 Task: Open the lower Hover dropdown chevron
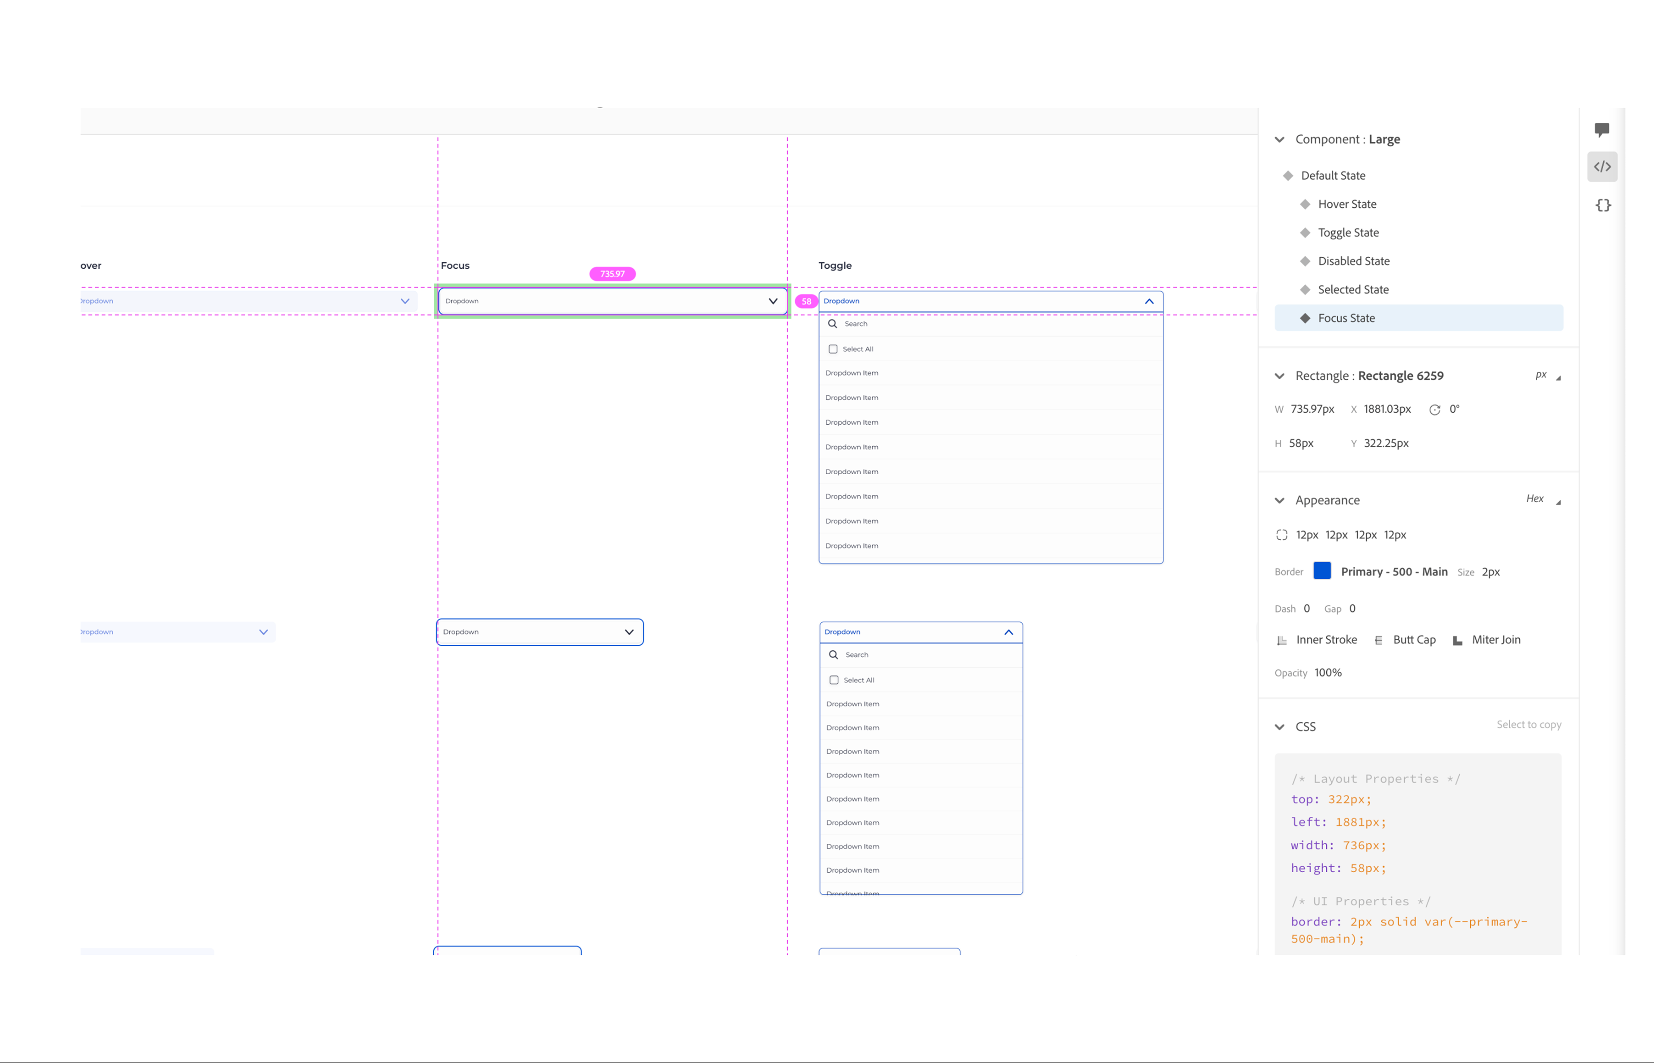pos(264,632)
